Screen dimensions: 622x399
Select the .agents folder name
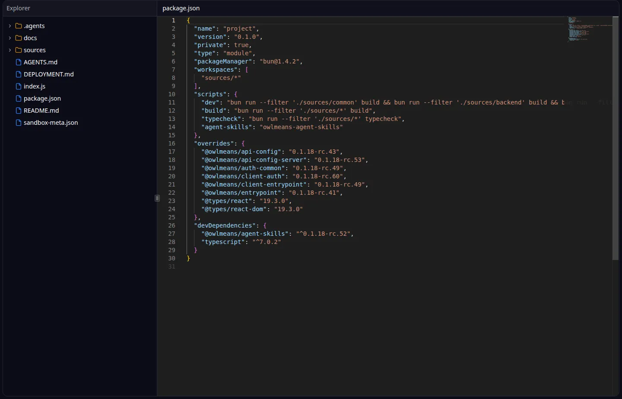pos(34,26)
